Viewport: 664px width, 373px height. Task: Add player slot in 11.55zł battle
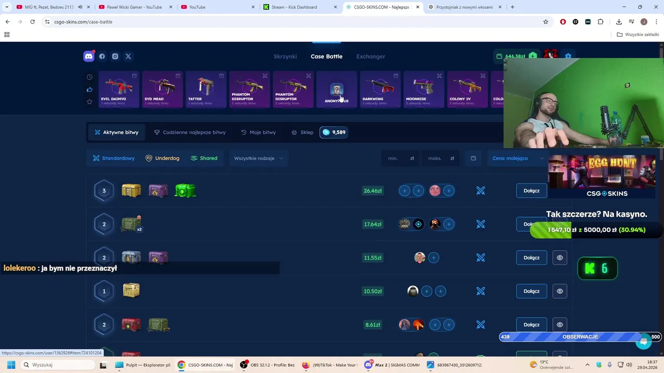pos(434,257)
